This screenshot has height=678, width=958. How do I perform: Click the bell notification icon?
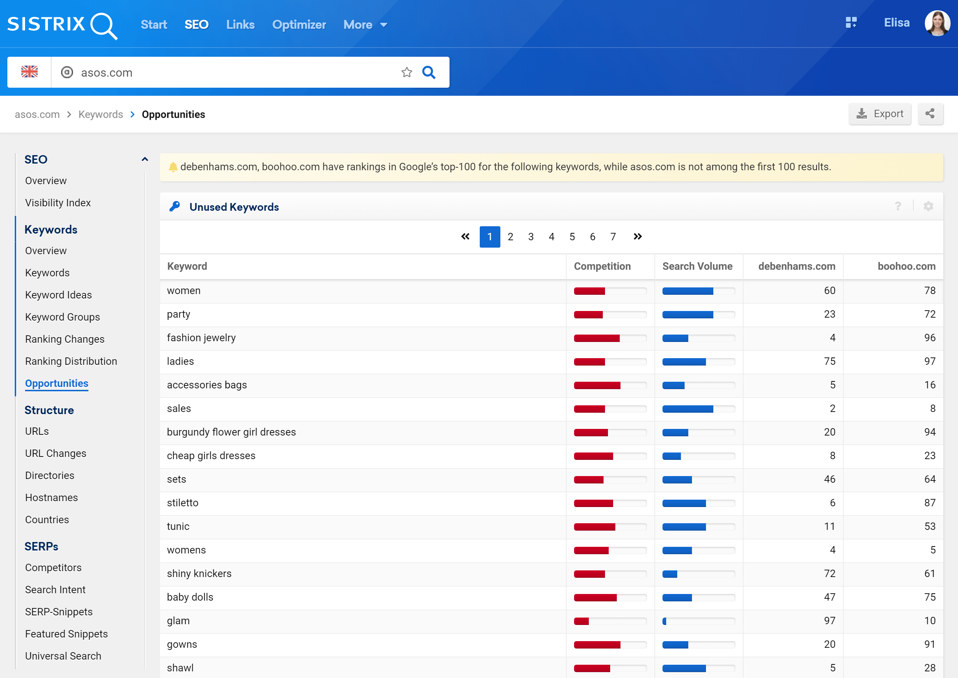(173, 167)
